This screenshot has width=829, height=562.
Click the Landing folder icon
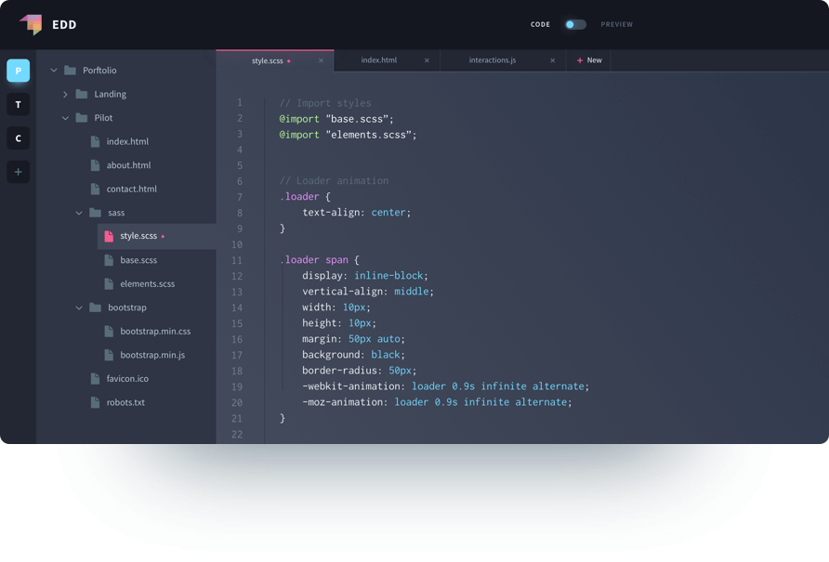[x=82, y=94]
